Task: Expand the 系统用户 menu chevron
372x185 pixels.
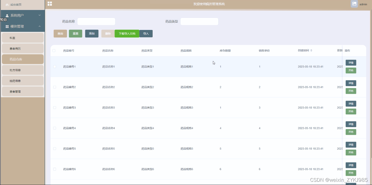Action: tap(40, 15)
